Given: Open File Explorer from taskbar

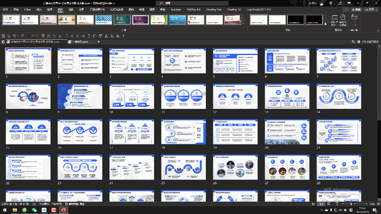Looking at the screenshot, I should coord(15,210).
